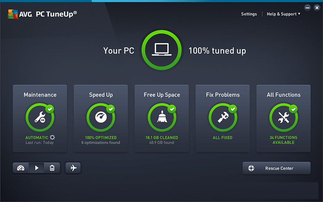This screenshot has height=202, width=323.
Task: Click '100% tuned up' status text
Action: coord(217,50)
